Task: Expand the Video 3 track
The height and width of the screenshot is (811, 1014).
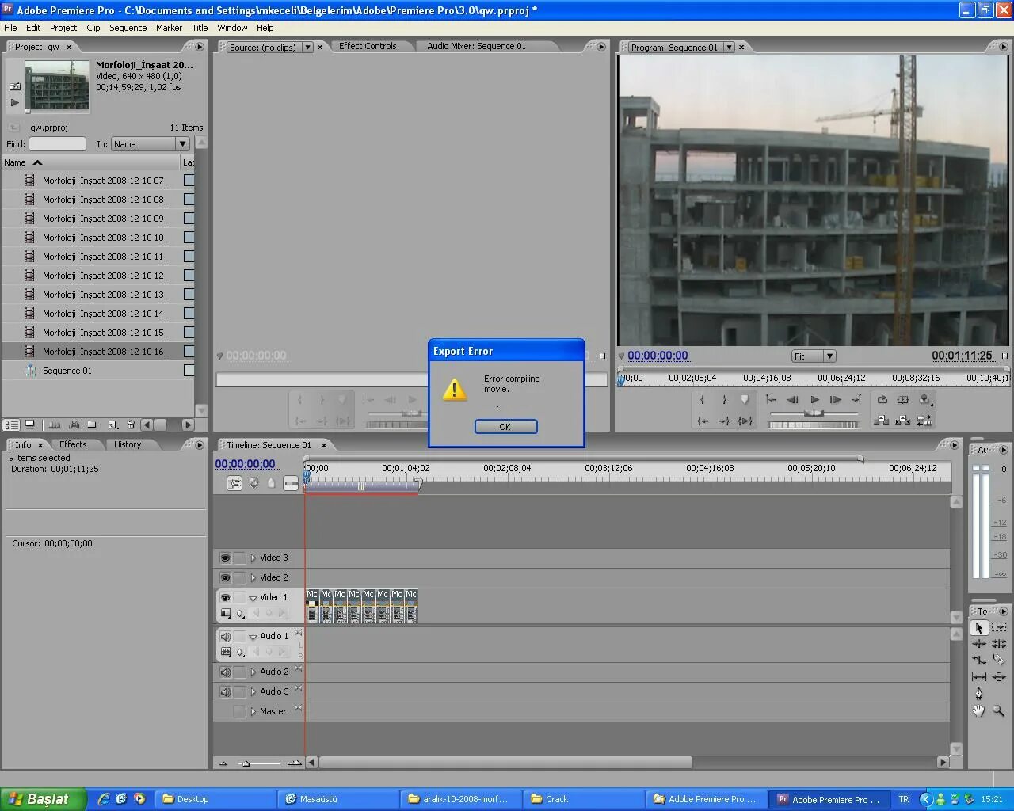Action: click(253, 558)
